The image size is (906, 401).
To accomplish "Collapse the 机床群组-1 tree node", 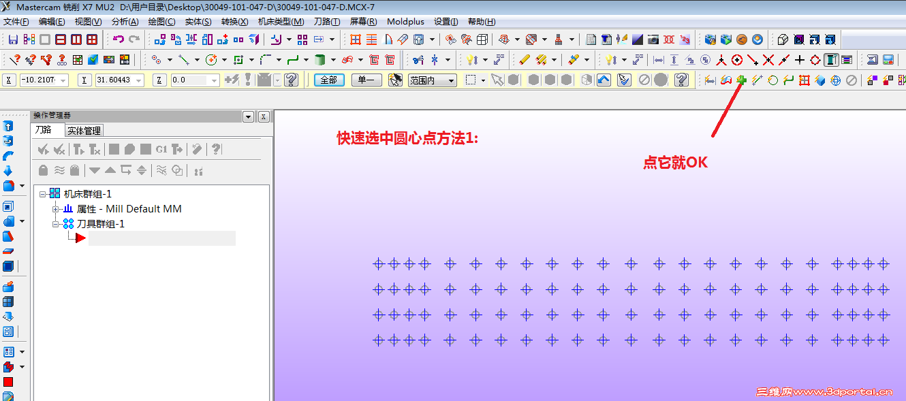I will pyautogui.click(x=42, y=194).
